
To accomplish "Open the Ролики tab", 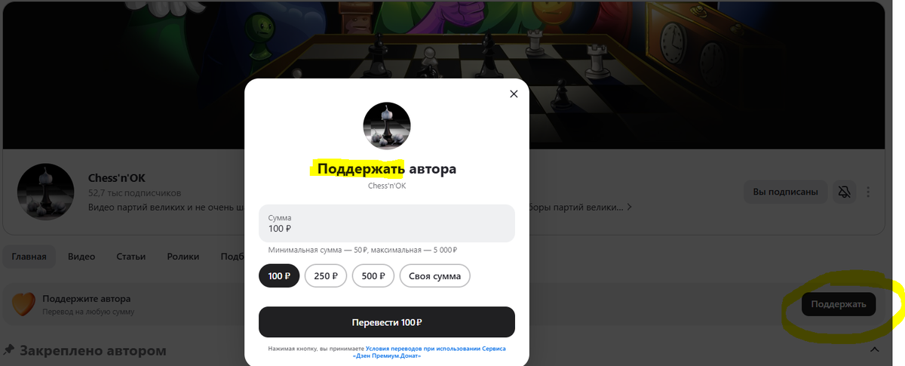I will [x=183, y=257].
